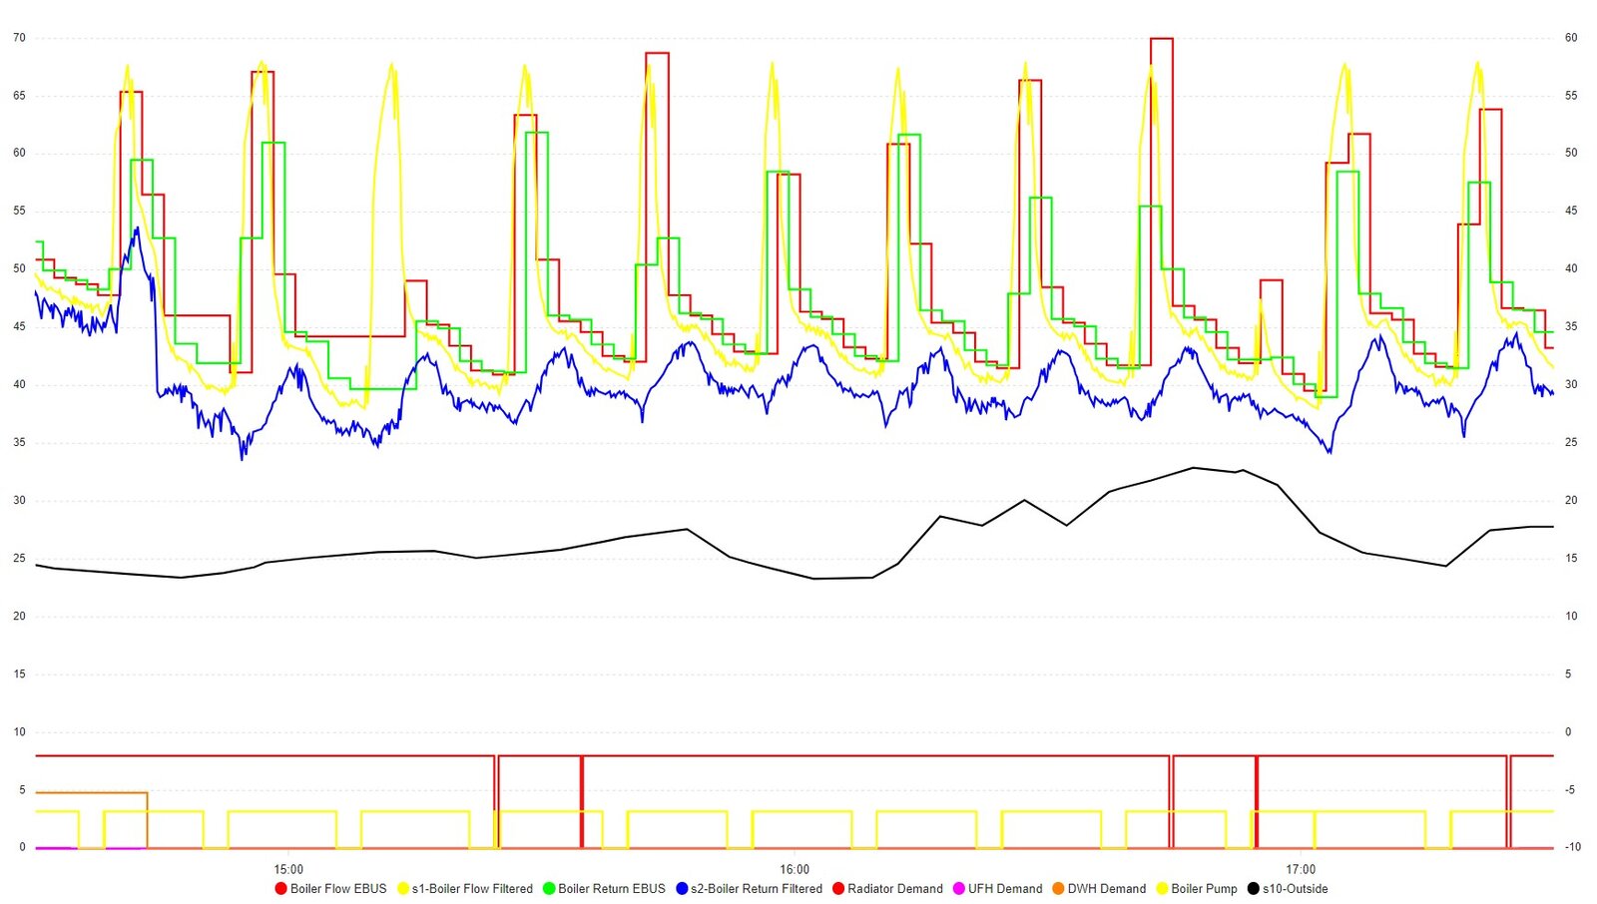Click the value 70 on the left axis

click(18, 38)
